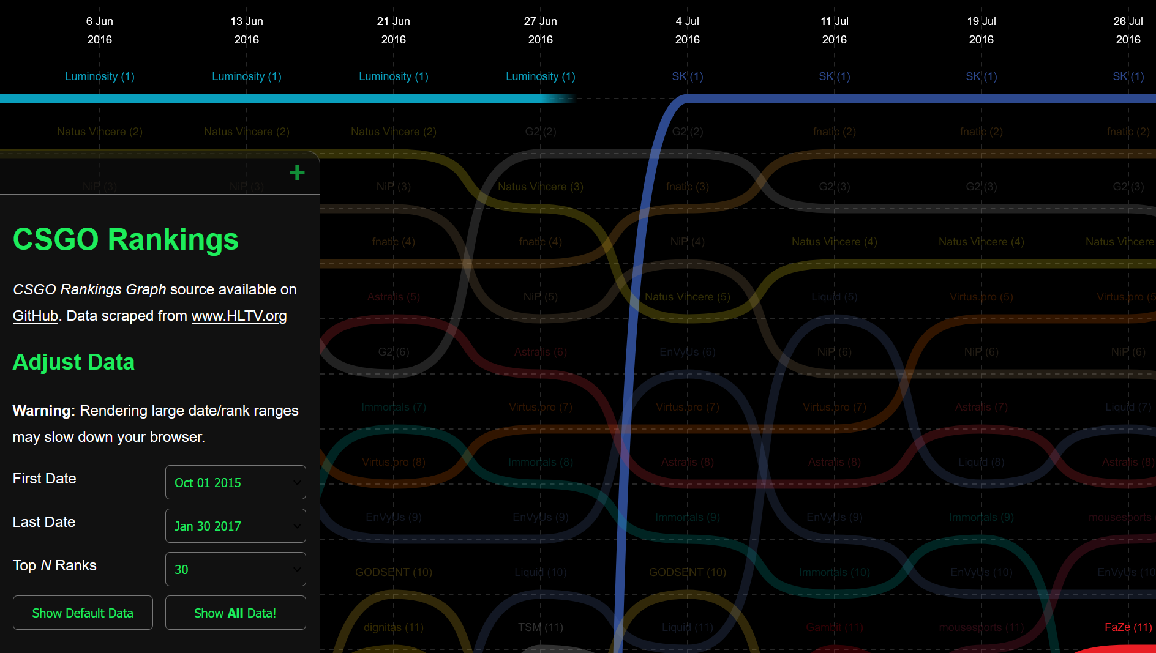The width and height of the screenshot is (1156, 653).
Task: Select SK (1) label under 4 Jul
Action: pos(688,76)
